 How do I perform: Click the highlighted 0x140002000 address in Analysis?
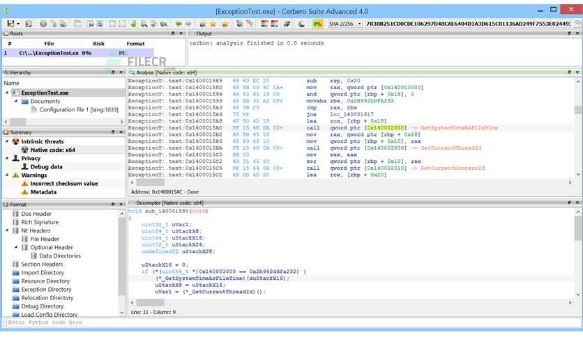tap(385, 127)
